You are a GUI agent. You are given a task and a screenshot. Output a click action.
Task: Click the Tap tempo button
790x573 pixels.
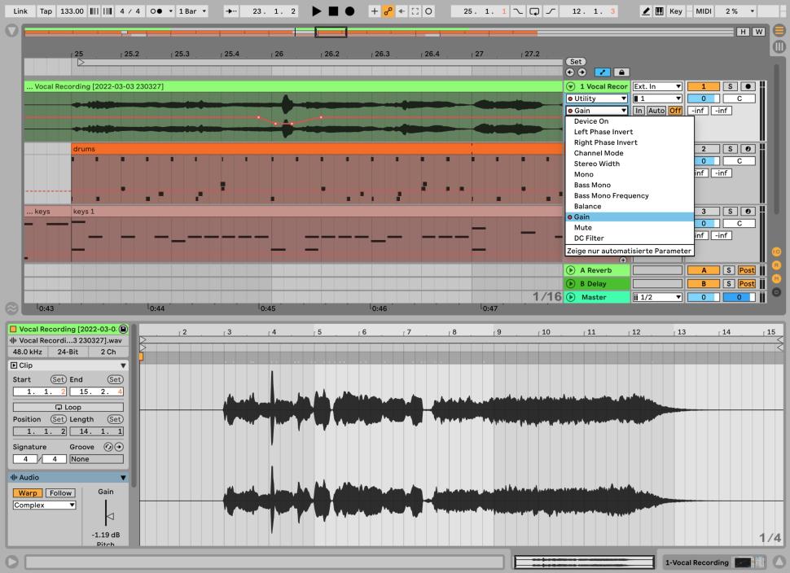pyautogui.click(x=46, y=11)
